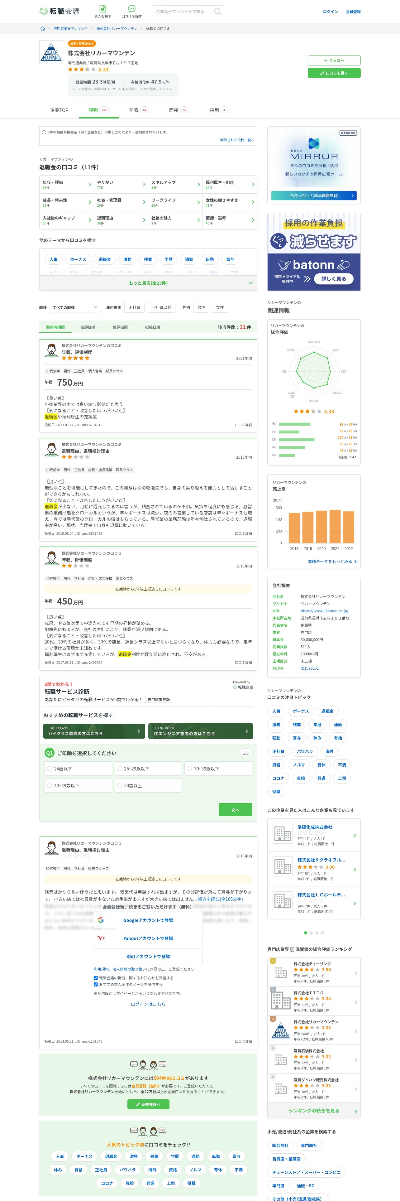Sort reviews by 投稿日順
Image resolution: width=400 pixels, height=1201 pixels.
(x=152, y=327)
